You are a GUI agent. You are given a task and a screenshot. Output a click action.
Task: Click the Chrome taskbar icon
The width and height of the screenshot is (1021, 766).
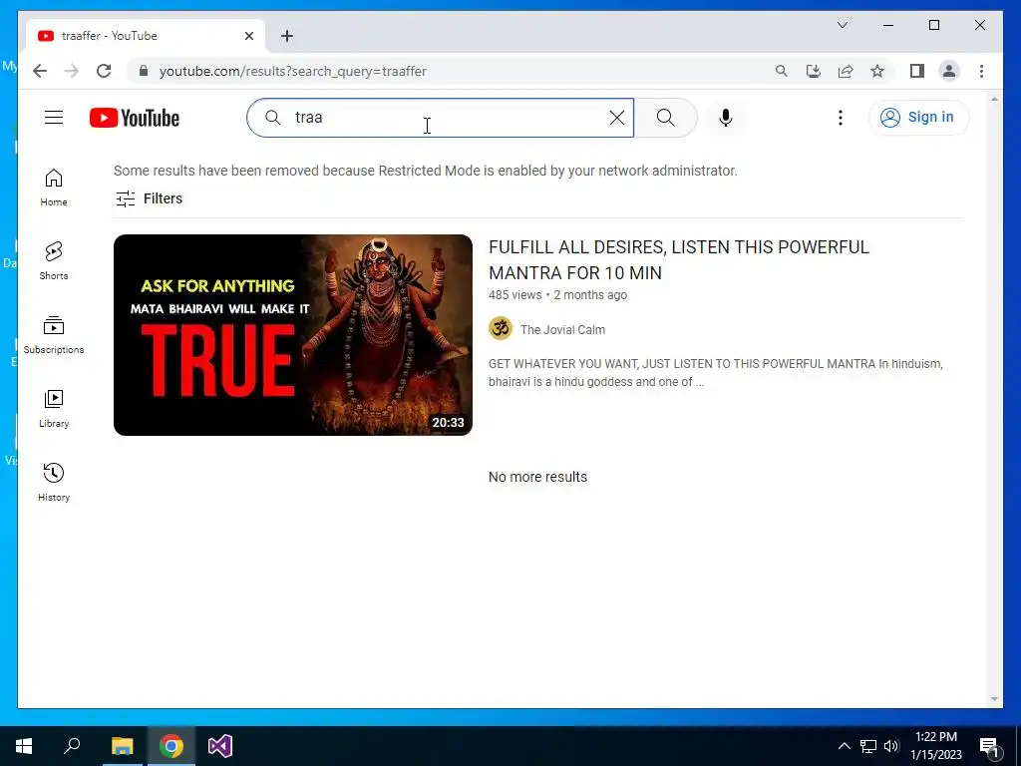pos(171,746)
